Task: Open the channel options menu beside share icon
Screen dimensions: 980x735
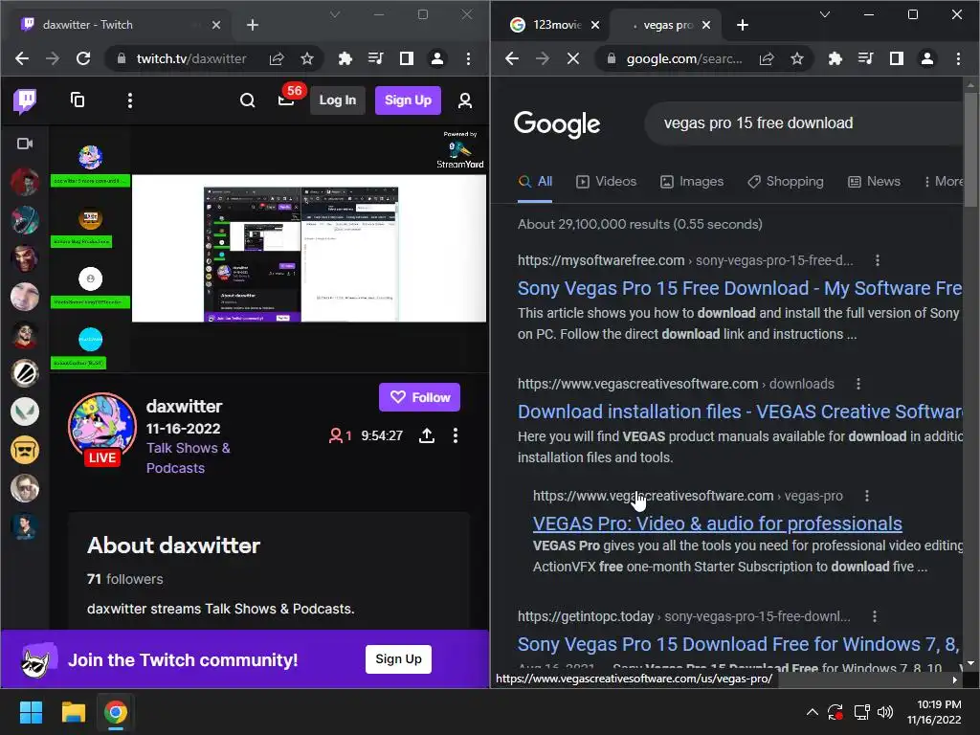Action: coord(456,435)
